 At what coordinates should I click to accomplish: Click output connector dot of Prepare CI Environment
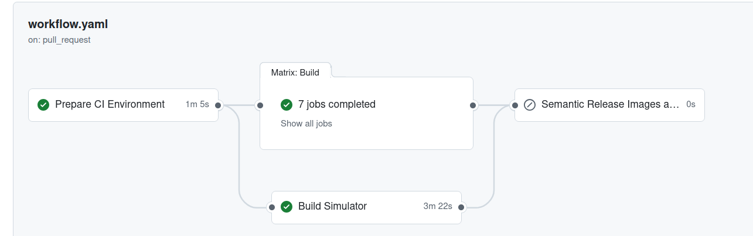[218, 105]
